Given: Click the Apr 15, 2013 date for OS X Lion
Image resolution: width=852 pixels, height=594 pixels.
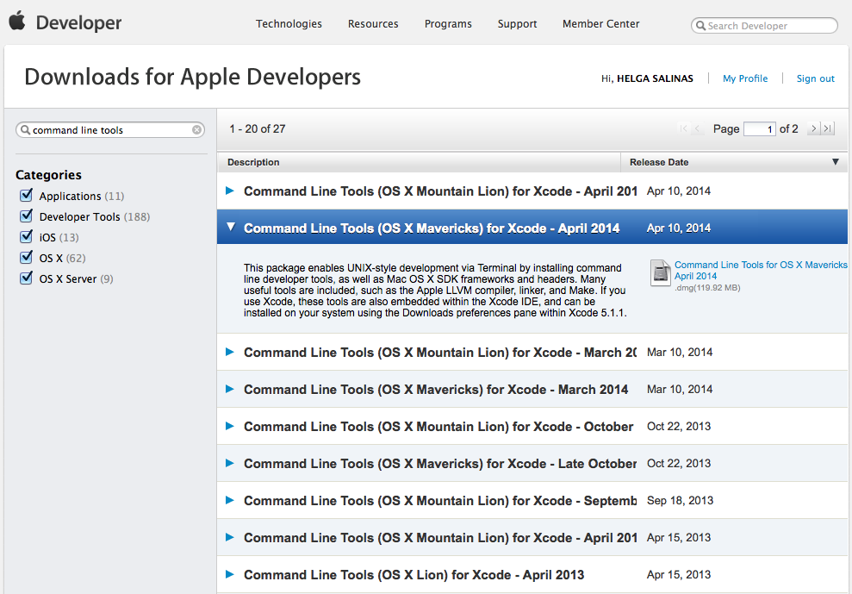Looking at the screenshot, I should pos(679,574).
